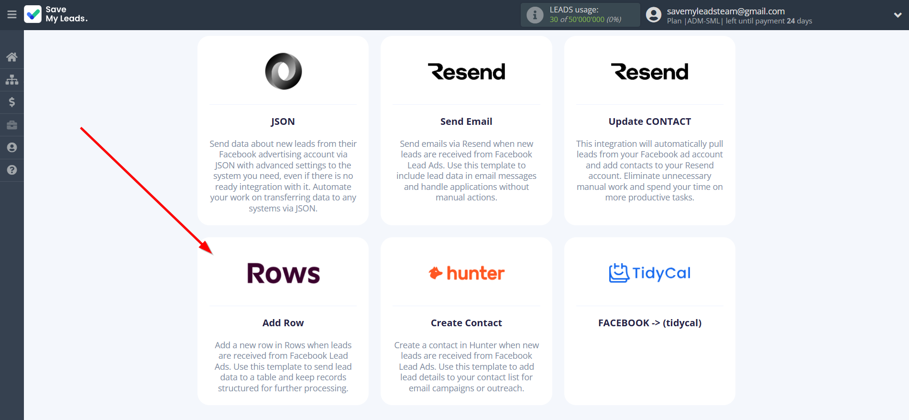
Task: Click the Update CONTACT description text
Action: [650, 170]
